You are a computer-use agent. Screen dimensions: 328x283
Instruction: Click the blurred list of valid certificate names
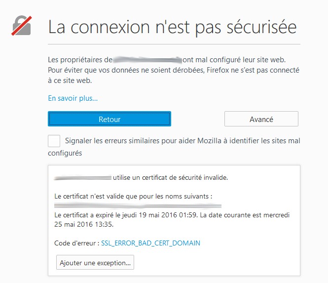click(138, 204)
